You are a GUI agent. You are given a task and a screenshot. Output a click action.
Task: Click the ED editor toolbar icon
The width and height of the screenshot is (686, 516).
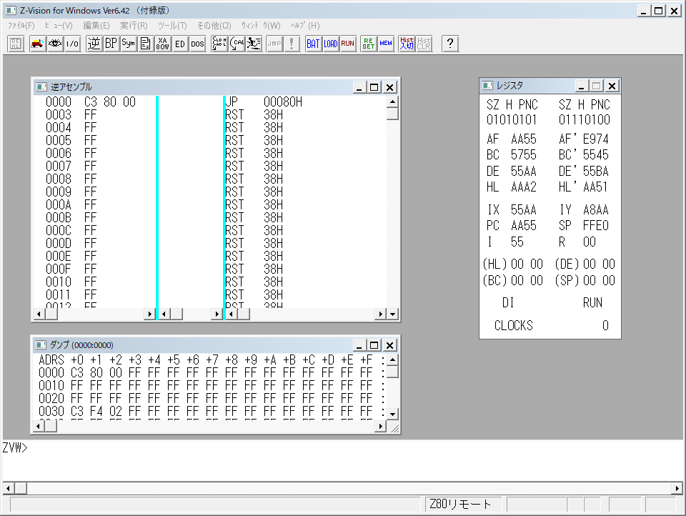[x=180, y=44]
